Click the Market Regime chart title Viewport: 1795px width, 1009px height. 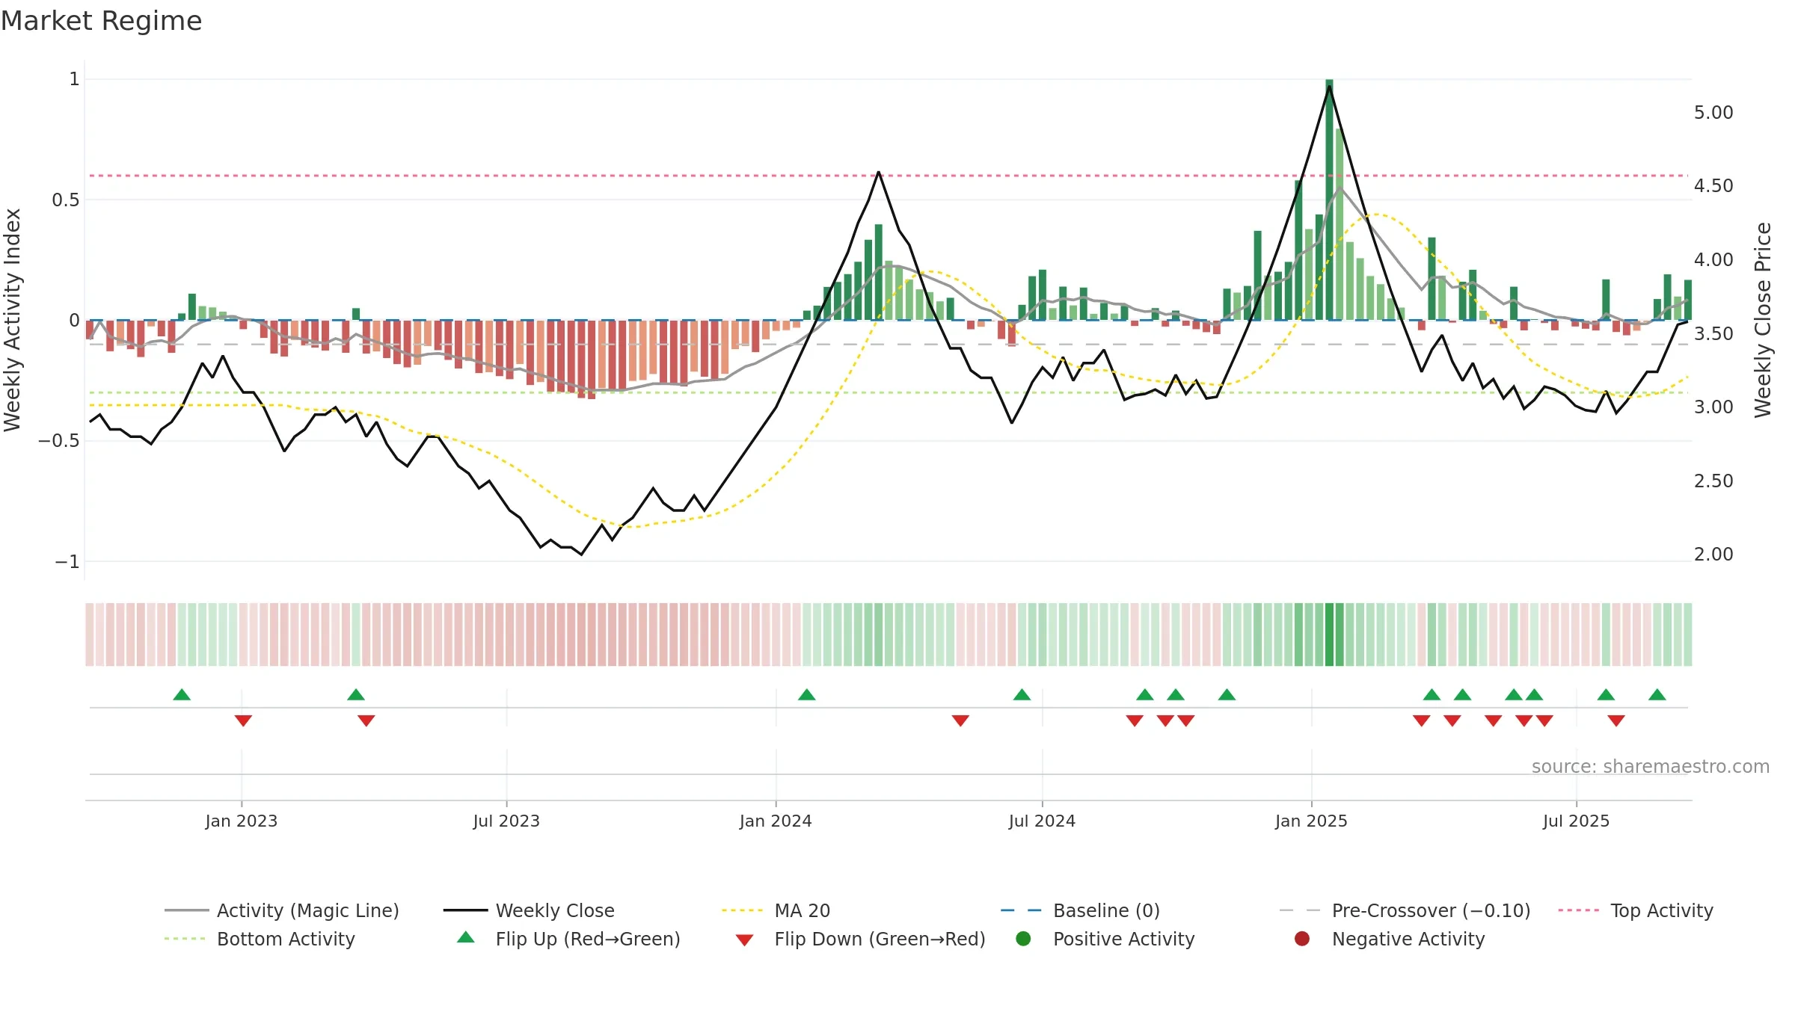[102, 21]
